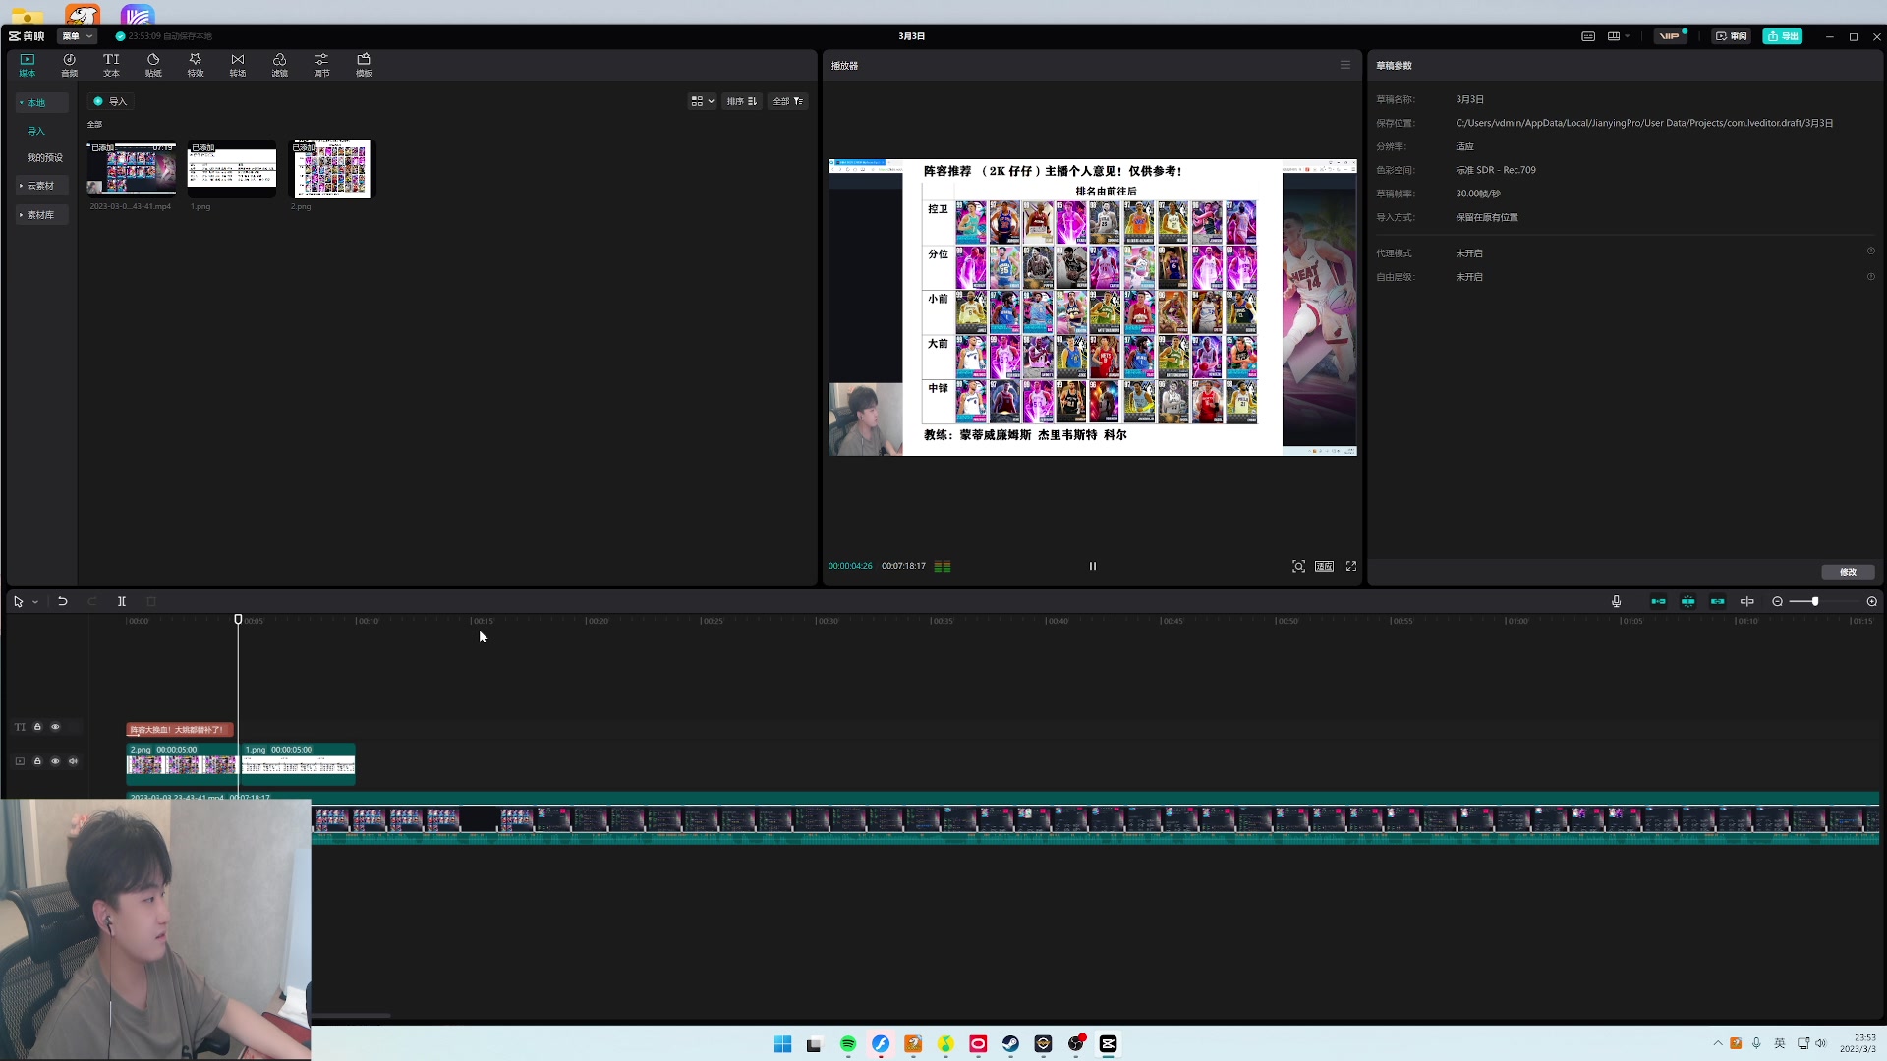
Task: Click the audio level meter icon in player
Action: coord(943,566)
